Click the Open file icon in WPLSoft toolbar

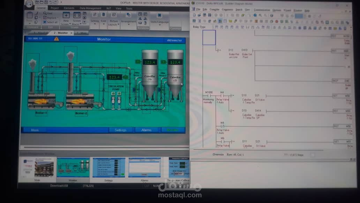pos(199,15)
